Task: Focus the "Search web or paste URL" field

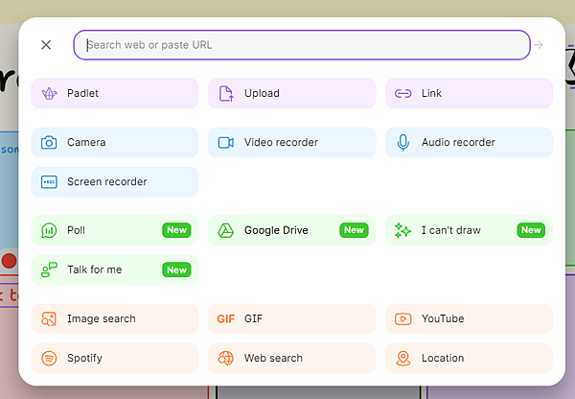Action: click(x=302, y=45)
